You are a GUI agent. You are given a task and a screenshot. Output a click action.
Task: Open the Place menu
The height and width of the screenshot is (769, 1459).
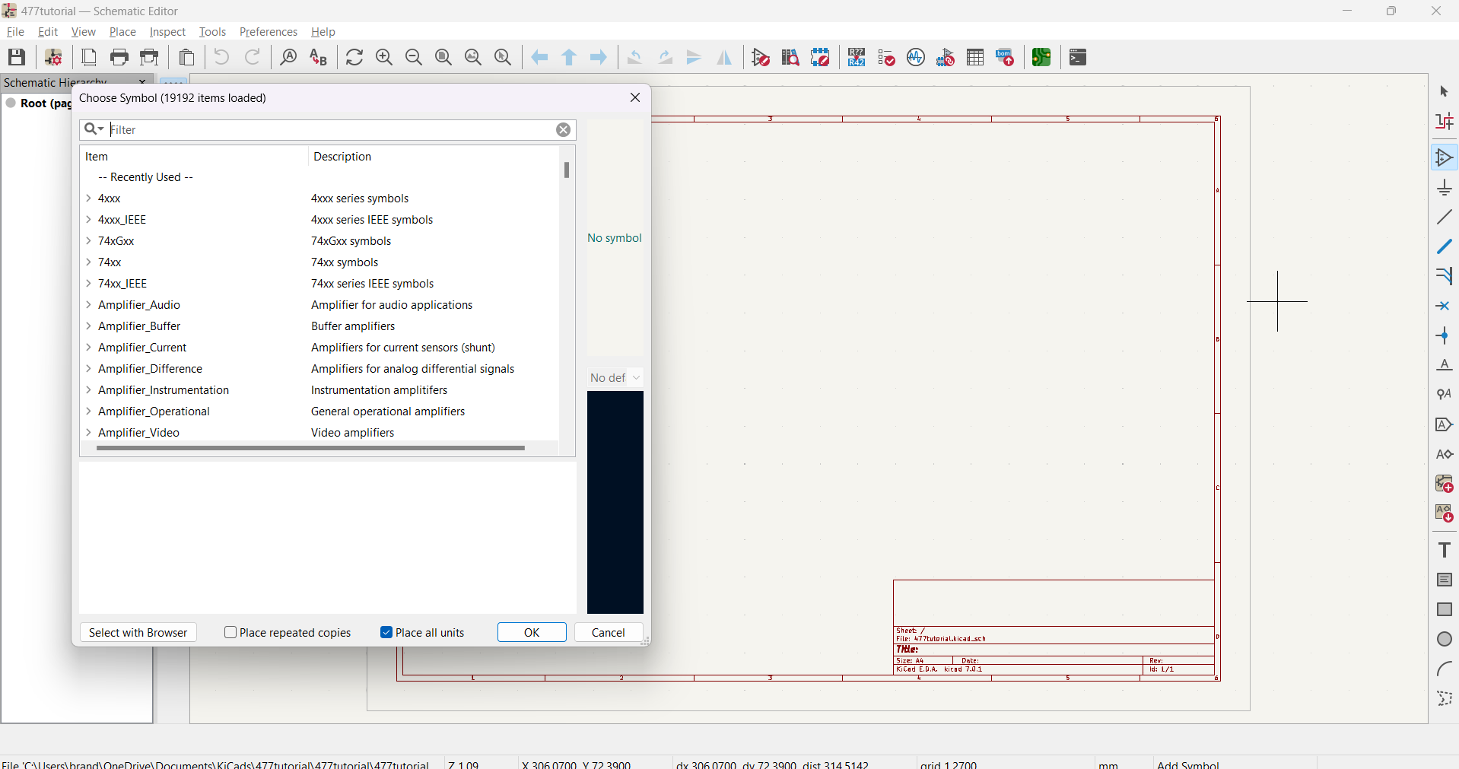point(122,32)
